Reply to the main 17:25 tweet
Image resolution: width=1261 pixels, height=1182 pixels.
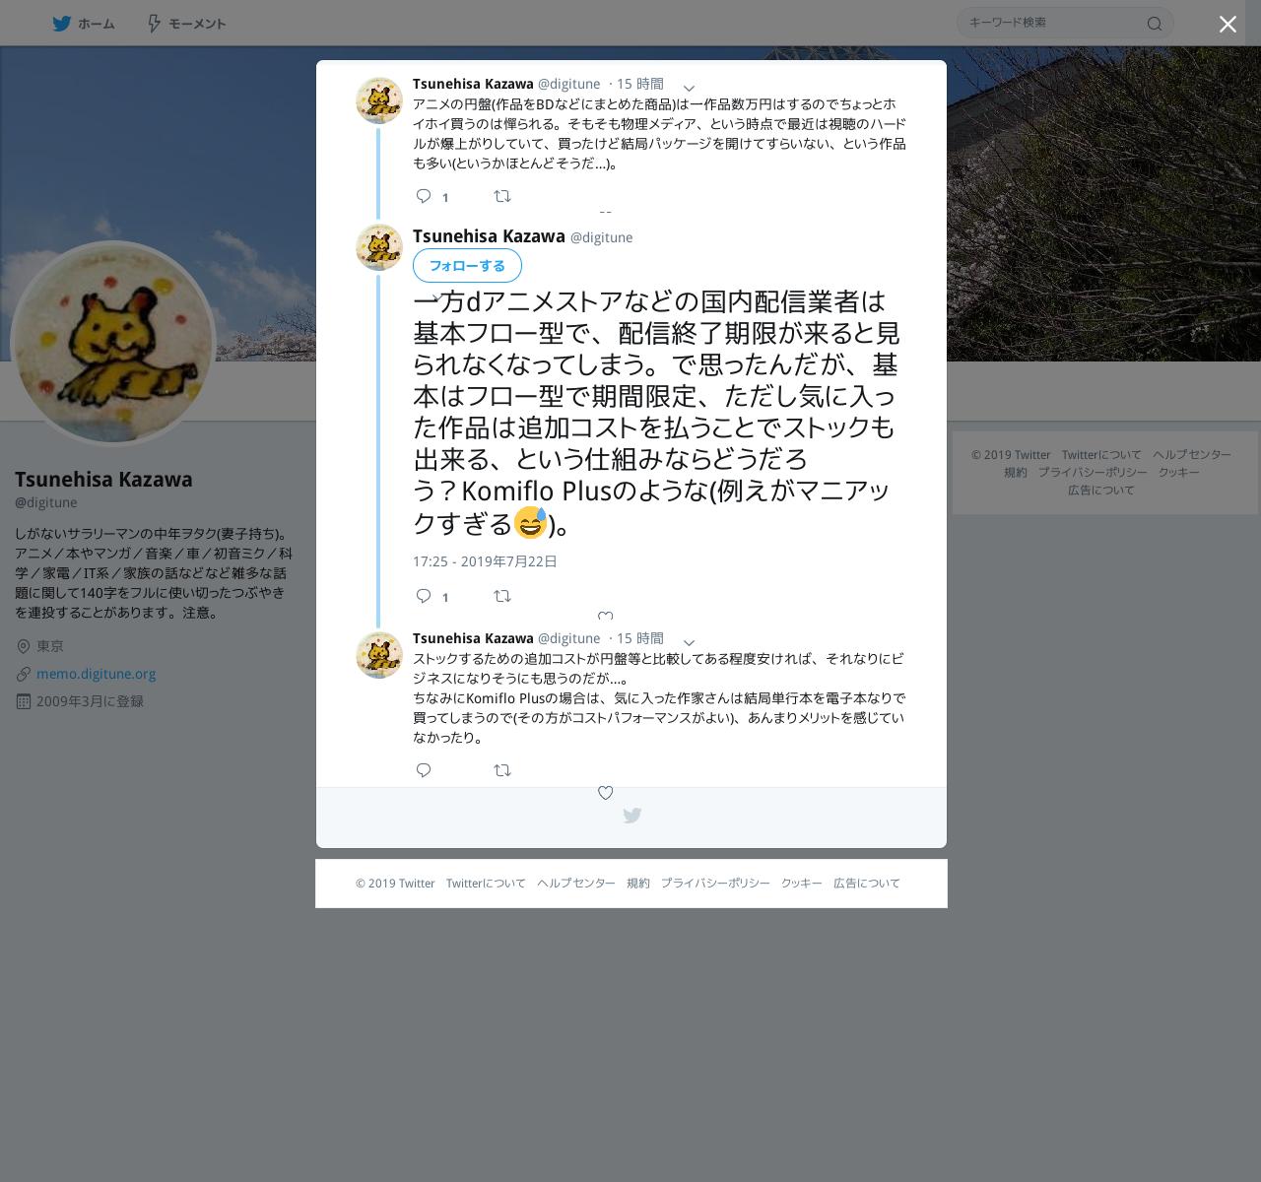tap(424, 596)
